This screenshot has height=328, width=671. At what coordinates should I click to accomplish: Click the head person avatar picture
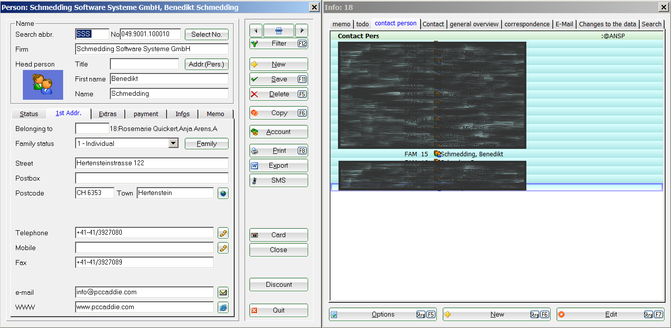[43, 85]
